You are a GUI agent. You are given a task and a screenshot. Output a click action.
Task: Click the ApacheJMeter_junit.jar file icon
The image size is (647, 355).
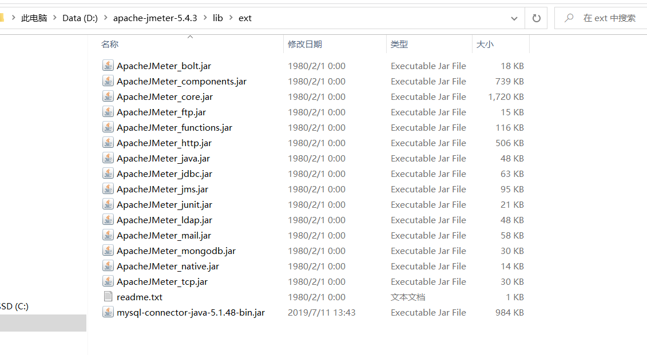[108, 204]
